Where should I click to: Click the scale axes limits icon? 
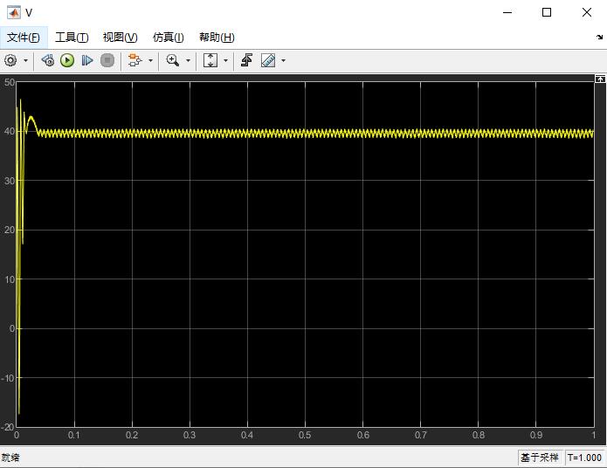210,60
